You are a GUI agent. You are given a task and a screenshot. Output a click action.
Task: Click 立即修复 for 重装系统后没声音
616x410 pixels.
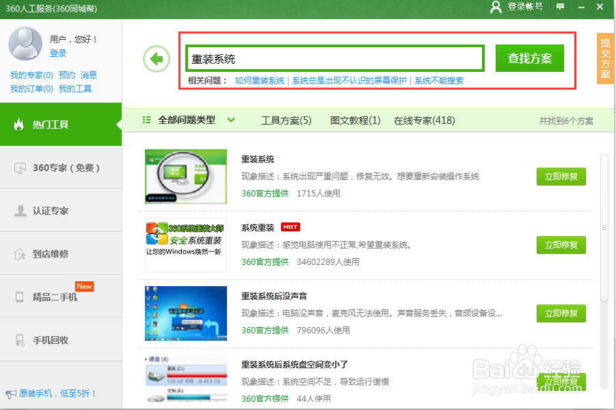[561, 313]
